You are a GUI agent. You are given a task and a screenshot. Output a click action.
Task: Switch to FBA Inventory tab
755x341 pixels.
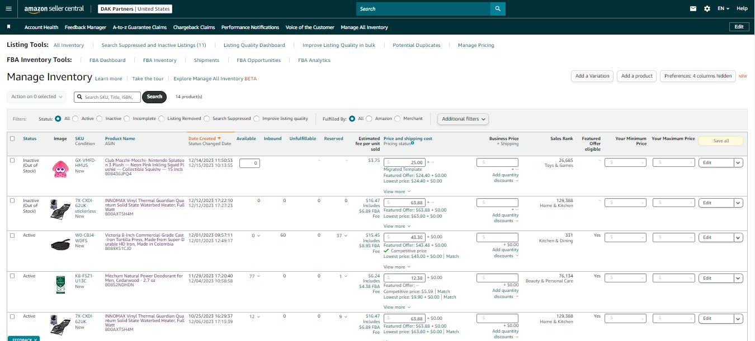pos(160,60)
